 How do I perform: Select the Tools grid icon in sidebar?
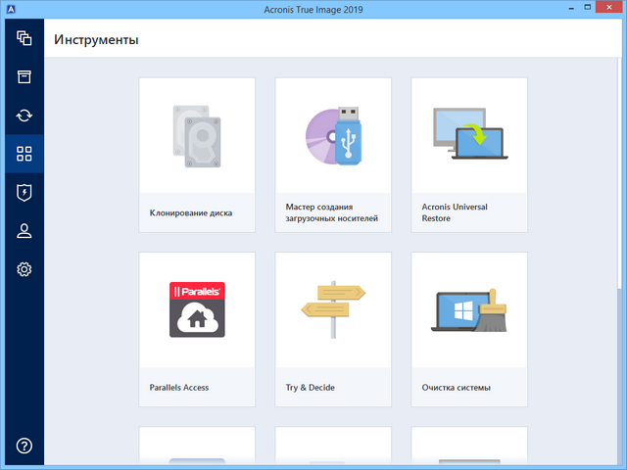24,154
